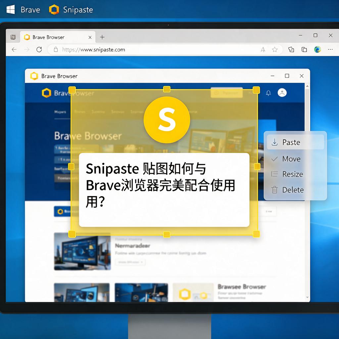Open first bottom-row monitor thumbnail

coord(82,293)
